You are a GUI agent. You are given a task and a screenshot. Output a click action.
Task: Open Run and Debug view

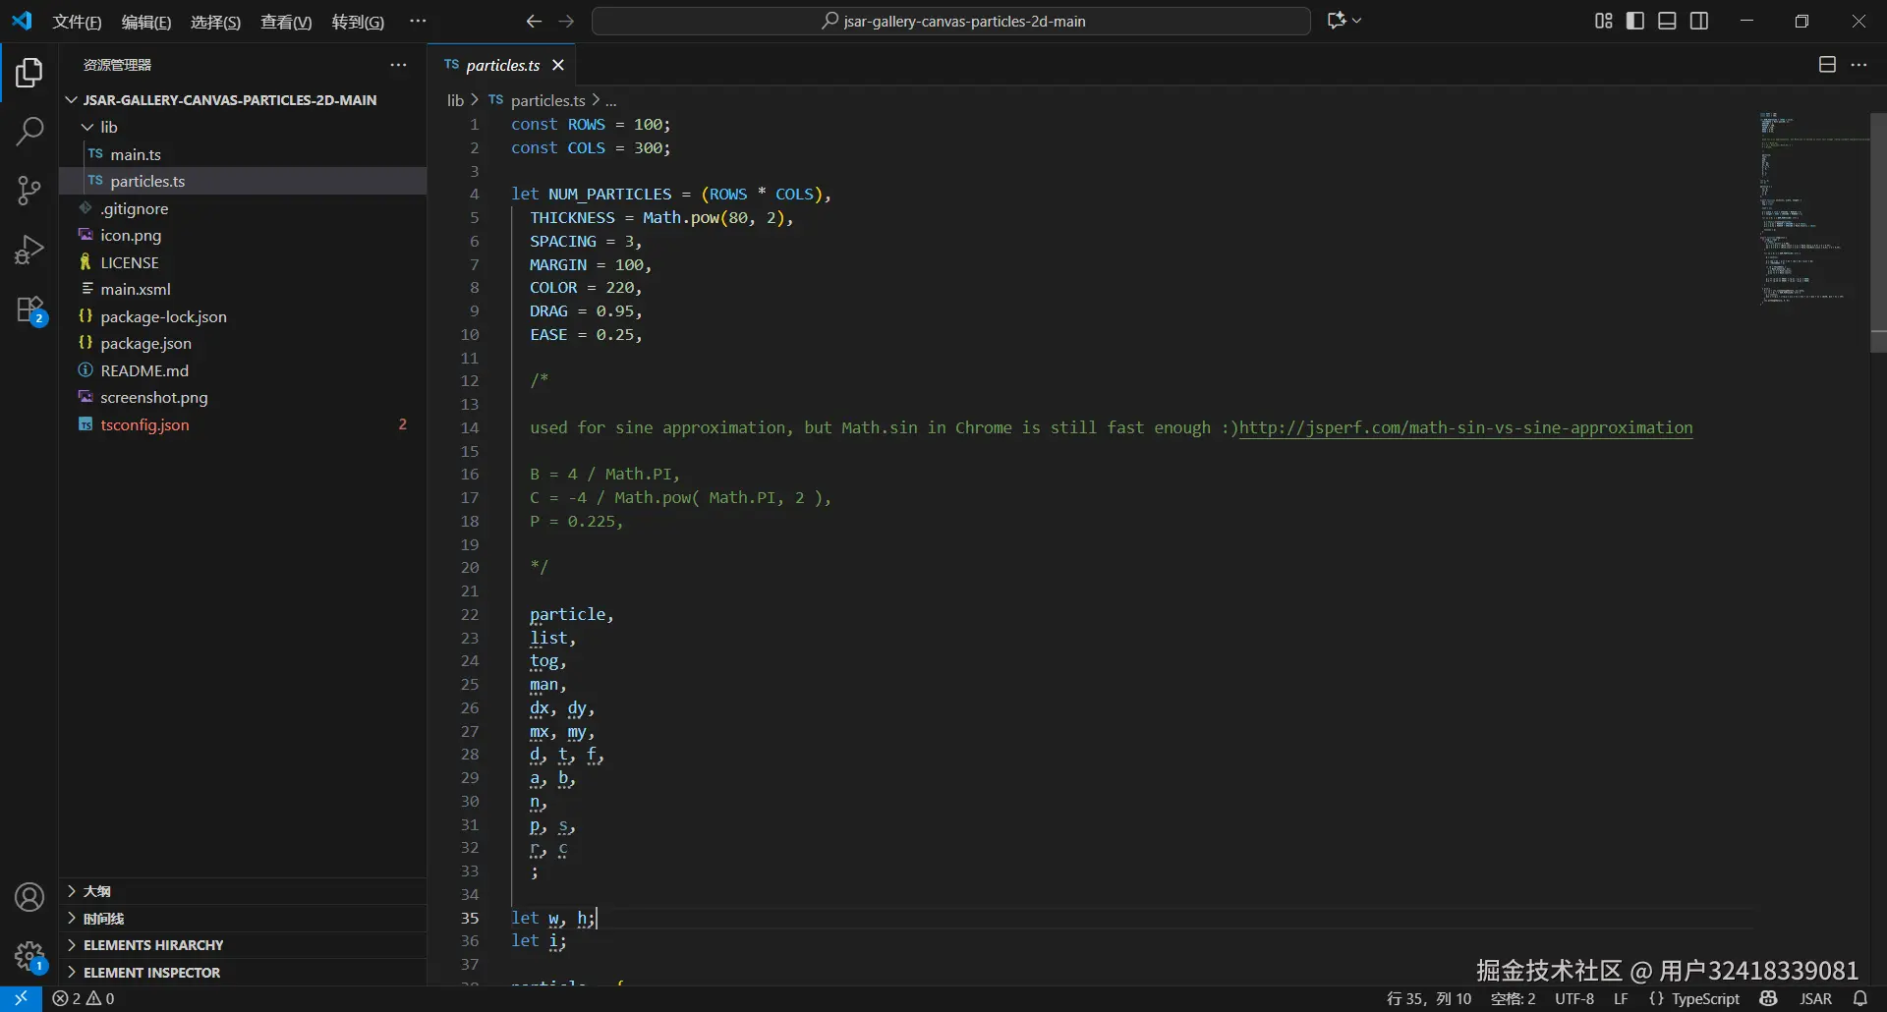[29, 250]
